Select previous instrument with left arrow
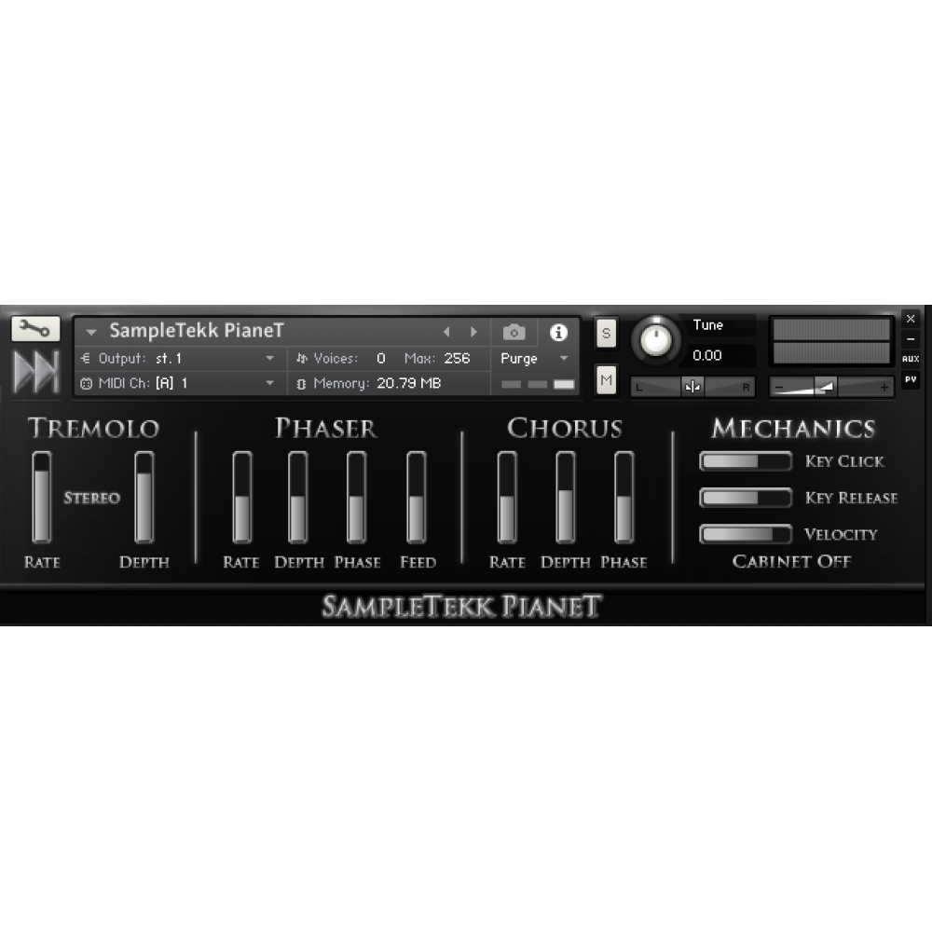Screen dimensions: 932x932 tap(445, 332)
